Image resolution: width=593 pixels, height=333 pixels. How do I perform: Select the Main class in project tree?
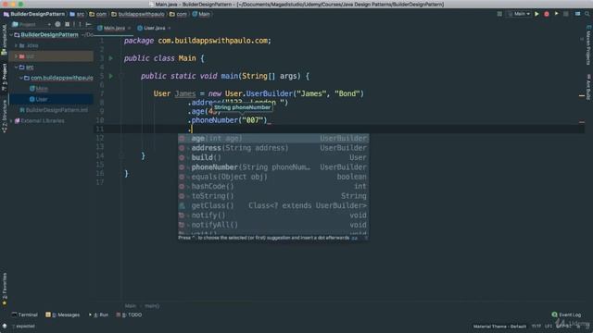point(39,89)
